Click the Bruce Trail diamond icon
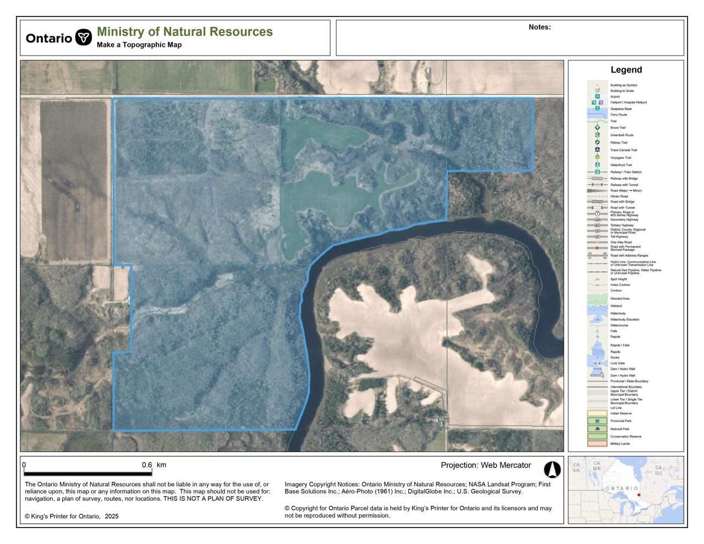This screenshot has height=544, width=704. pyautogui.click(x=597, y=128)
